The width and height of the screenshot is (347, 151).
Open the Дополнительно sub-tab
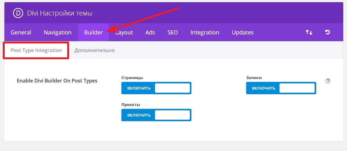coord(94,50)
